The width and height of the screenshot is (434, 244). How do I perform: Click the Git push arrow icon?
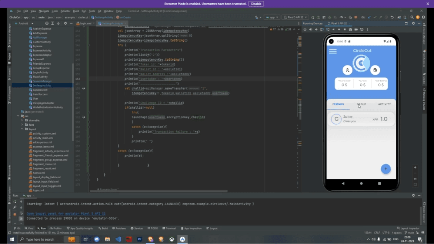[381, 17]
